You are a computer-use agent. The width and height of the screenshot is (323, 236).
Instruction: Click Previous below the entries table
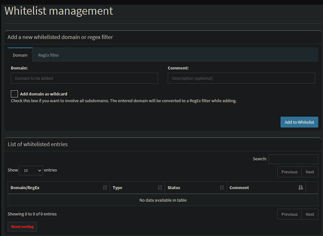pyautogui.click(x=289, y=214)
